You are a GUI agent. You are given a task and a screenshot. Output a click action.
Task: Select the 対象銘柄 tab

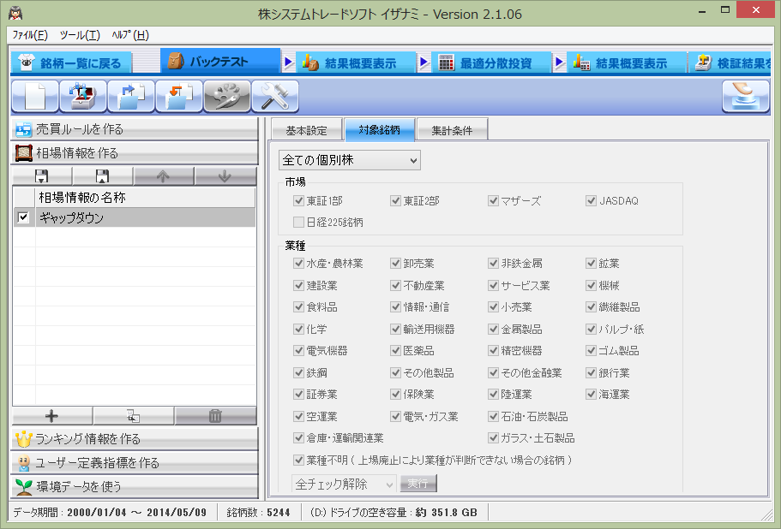point(380,129)
